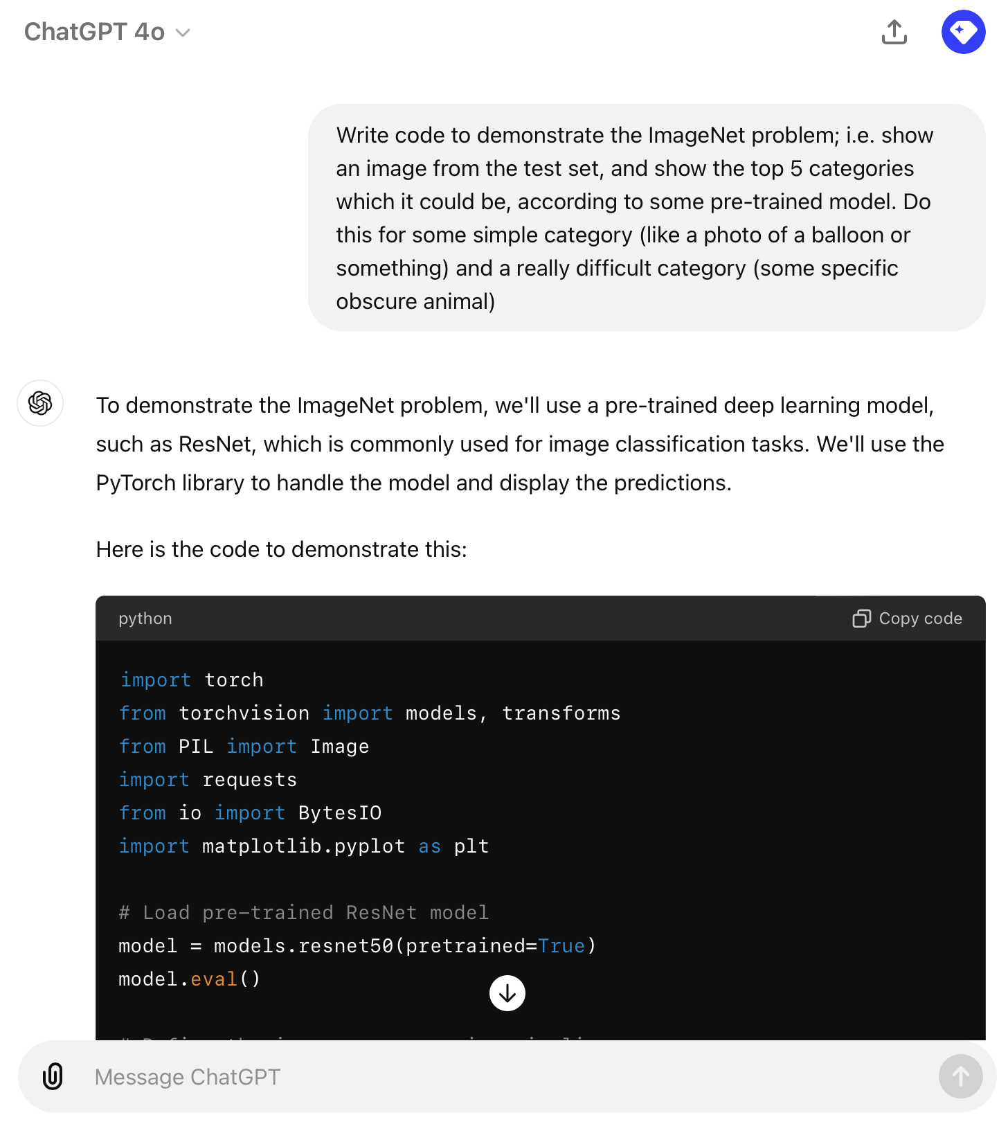The height and width of the screenshot is (1122, 1008).
Task: Click the '# Load pre-trained ResNet model' comment
Action: [x=304, y=913]
